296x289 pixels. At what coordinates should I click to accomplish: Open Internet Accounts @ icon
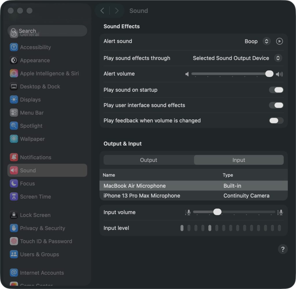point(14,273)
